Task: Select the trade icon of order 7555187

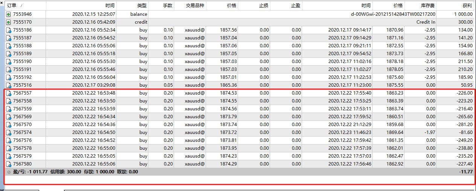Action: click(9, 38)
